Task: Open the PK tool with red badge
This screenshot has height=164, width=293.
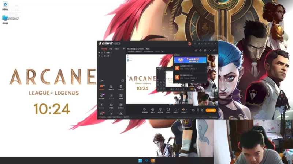Action: point(101,113)
